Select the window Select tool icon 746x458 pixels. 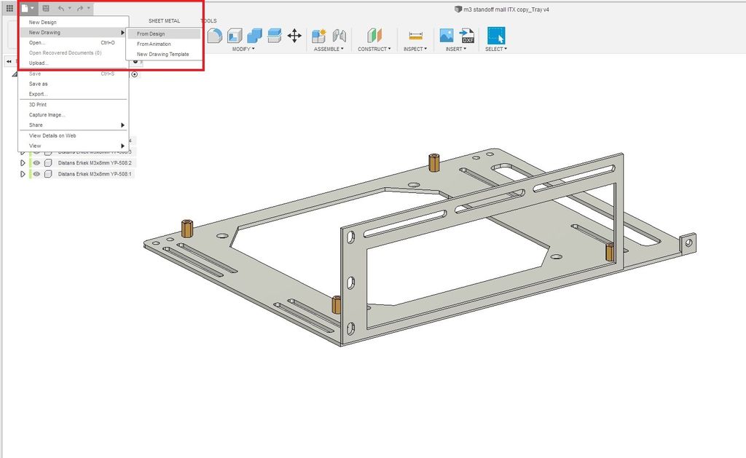coord(496,34)
